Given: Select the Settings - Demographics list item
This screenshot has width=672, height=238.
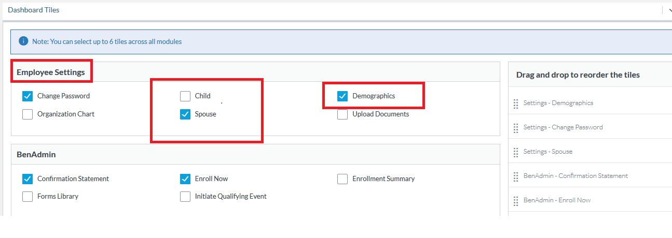Looking at the screenshot, I should (558, 103).
